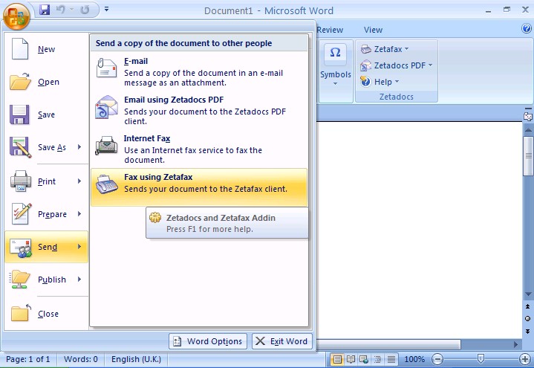This screenshot has width=534, height=368.
Task: Open the Symbols omega dropdown
Action: click(x=336, y=71)
